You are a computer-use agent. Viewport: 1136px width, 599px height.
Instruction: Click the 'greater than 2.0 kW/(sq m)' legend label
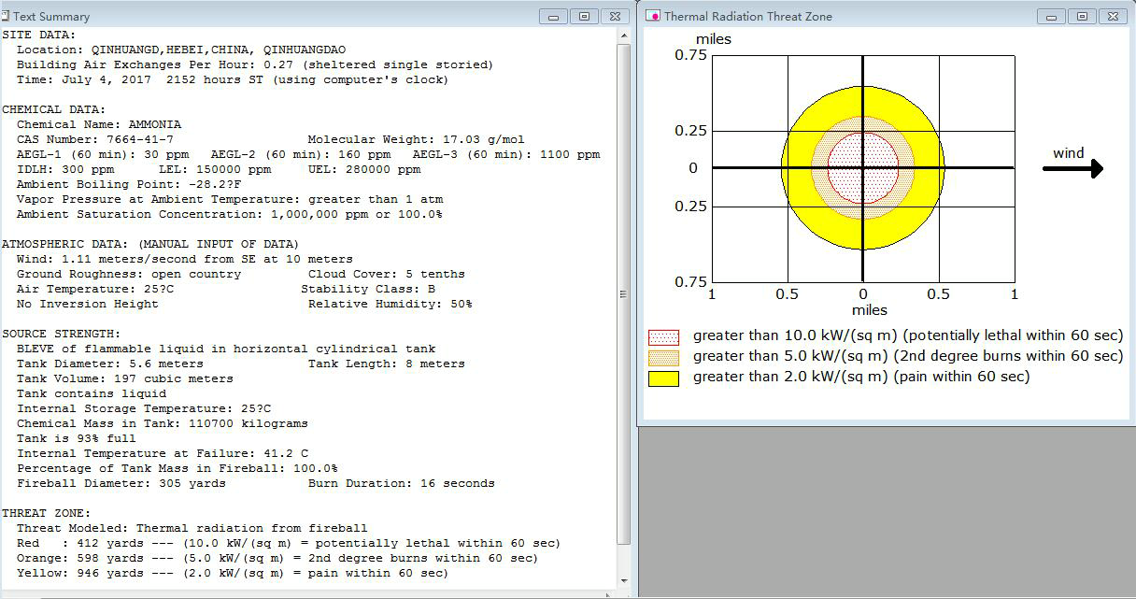coord(861,377)
